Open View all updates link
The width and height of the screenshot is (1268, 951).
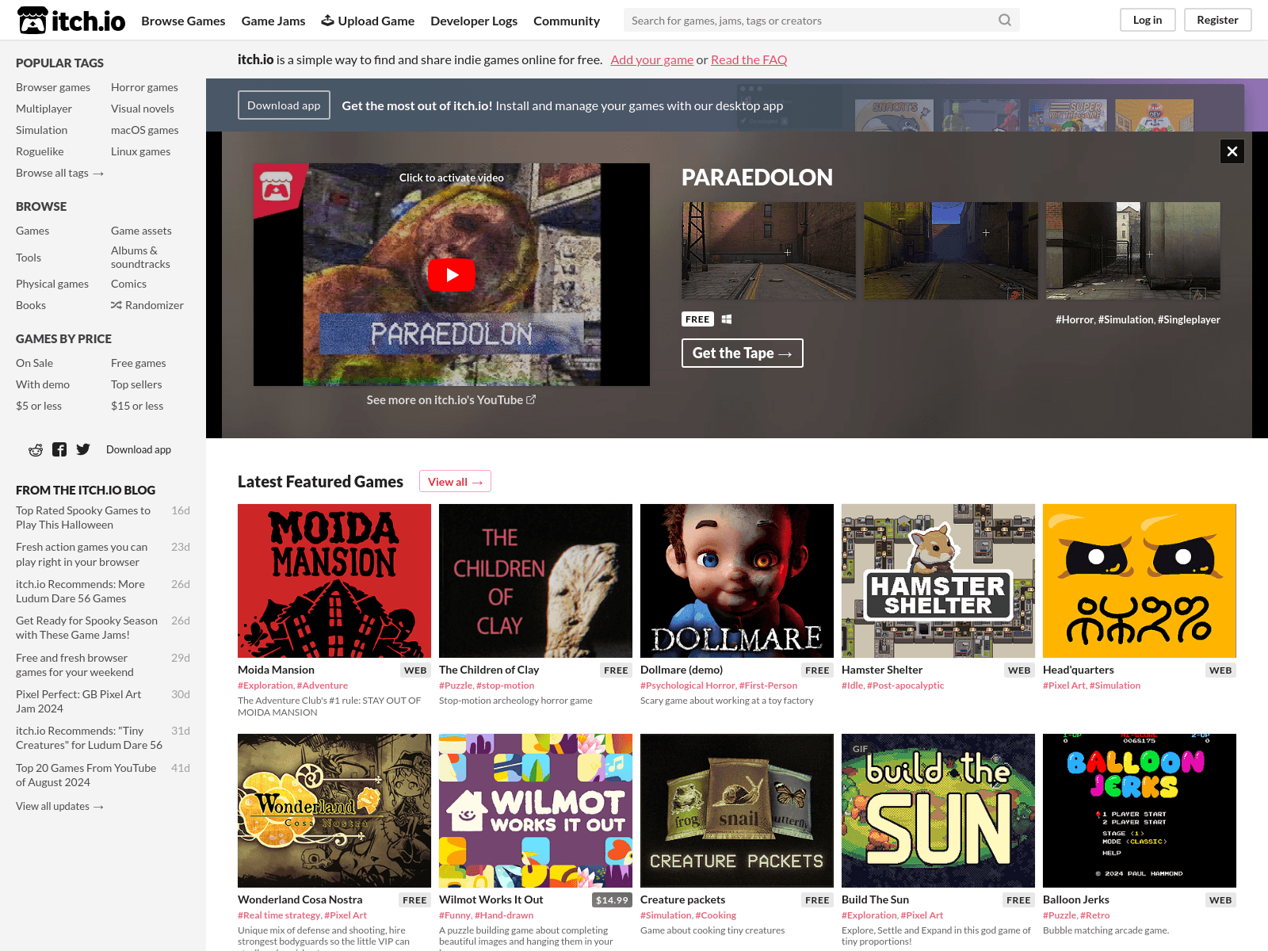pos(60,806)
